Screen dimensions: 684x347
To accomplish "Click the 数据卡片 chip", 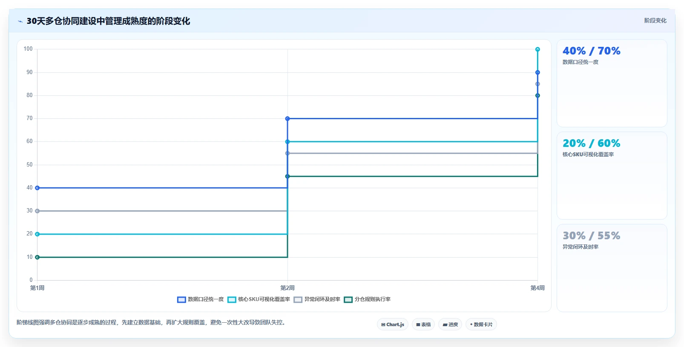I will (481, 324).
